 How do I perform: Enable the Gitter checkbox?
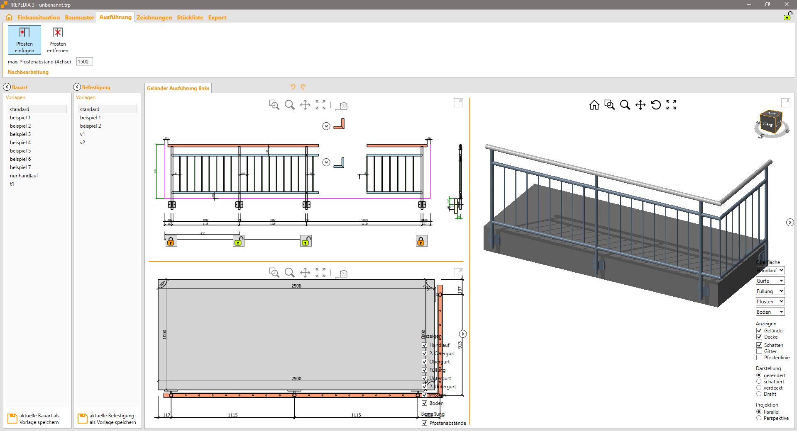(x=759, y=351)
